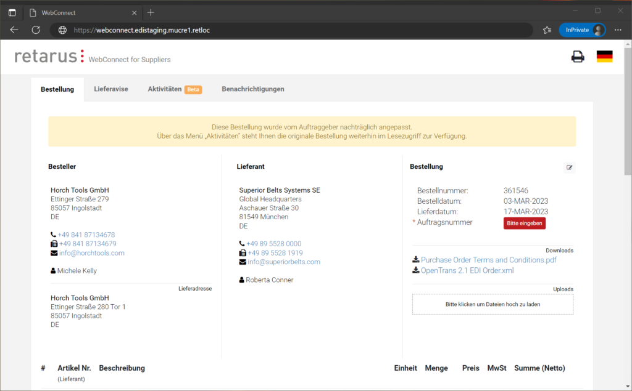Click the contact name Michele Kelly
This screenshot has width=632, height=391.
click(77, 271)
